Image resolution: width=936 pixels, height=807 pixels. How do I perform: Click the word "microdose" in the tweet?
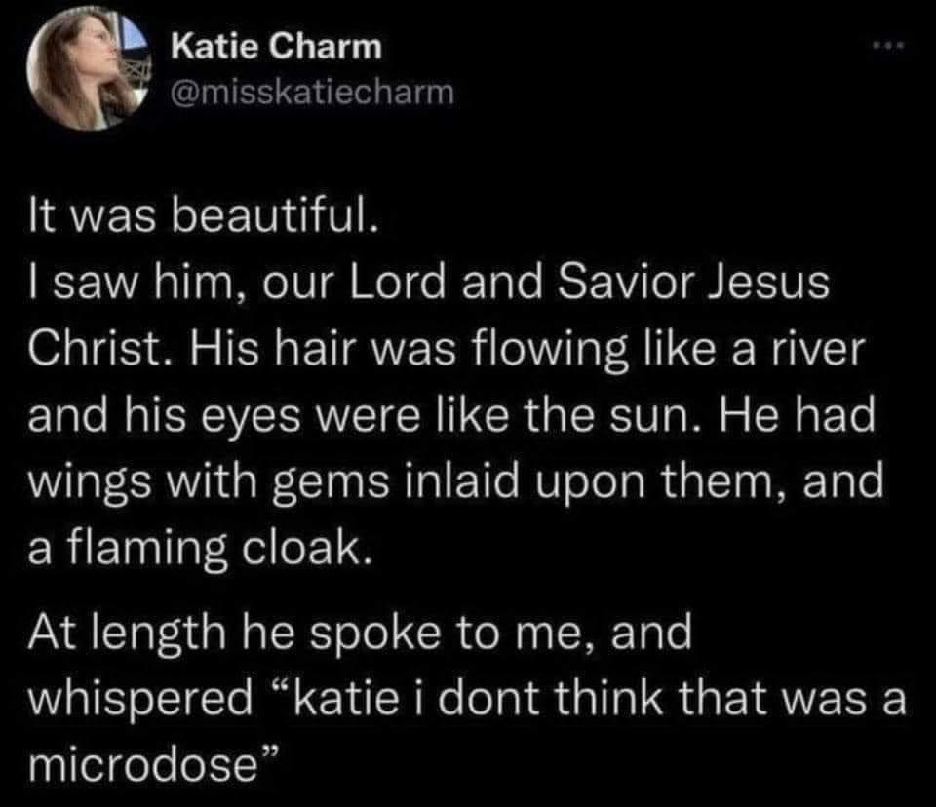[x=142, y=766]
